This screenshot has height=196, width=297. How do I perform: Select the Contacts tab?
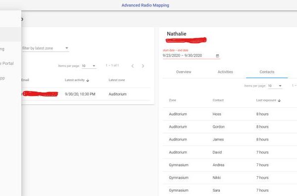pyautogui.click(x=267, y=72)
